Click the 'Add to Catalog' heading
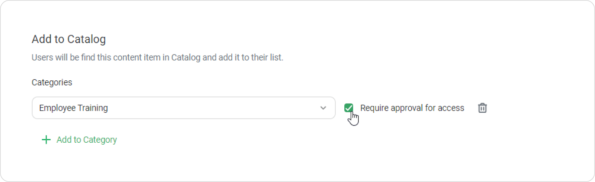This screenshot has height=182, width=595. [69, 39]
